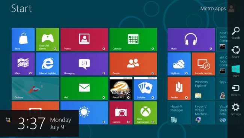Launch the Visual Studio Beta tile
The image size is (244, 138).
pos(222,113)
